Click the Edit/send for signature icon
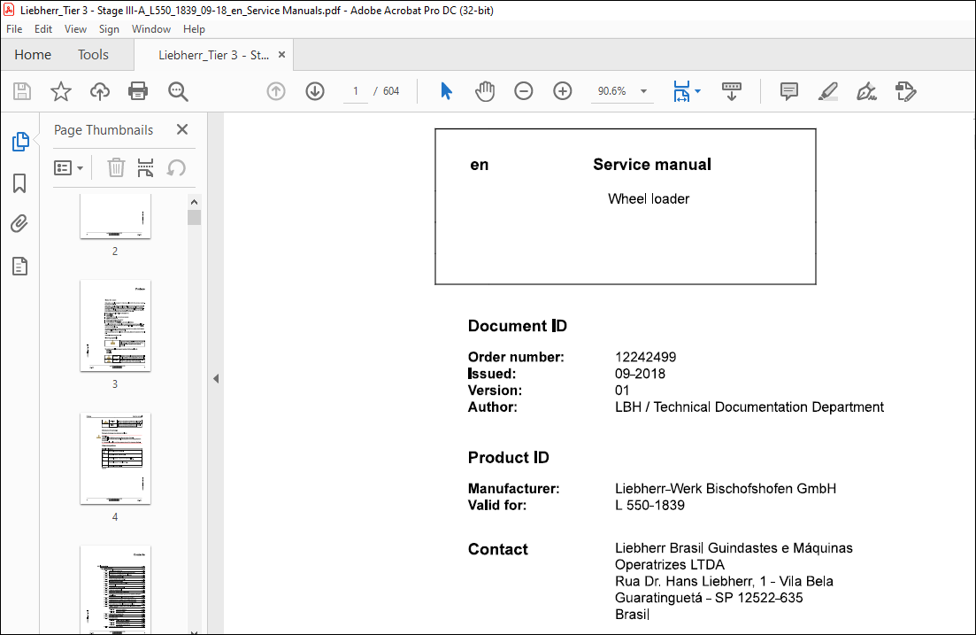This screenshot has width=976, height=635. (906, 91)
